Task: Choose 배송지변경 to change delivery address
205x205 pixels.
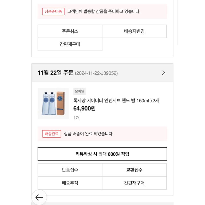Action: coord(134,31)
